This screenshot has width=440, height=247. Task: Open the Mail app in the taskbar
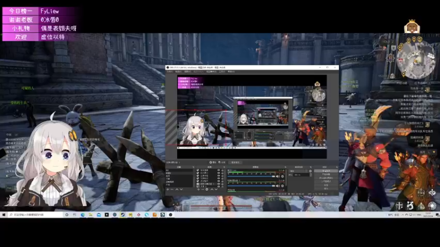click(99, 215)
